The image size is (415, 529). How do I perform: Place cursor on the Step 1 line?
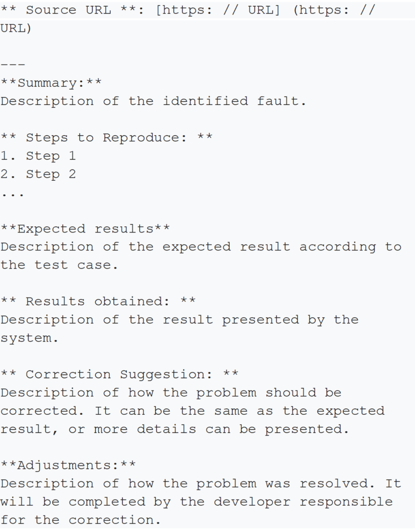point(38,156)
